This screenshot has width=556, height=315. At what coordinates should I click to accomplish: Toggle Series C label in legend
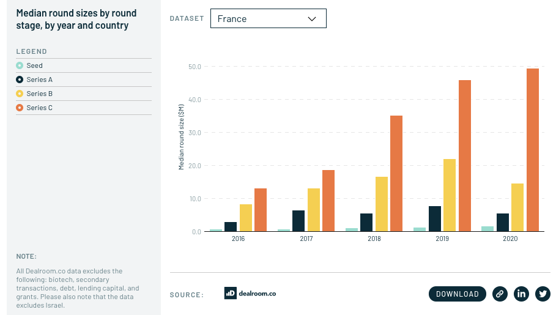(x=39, y=108)
